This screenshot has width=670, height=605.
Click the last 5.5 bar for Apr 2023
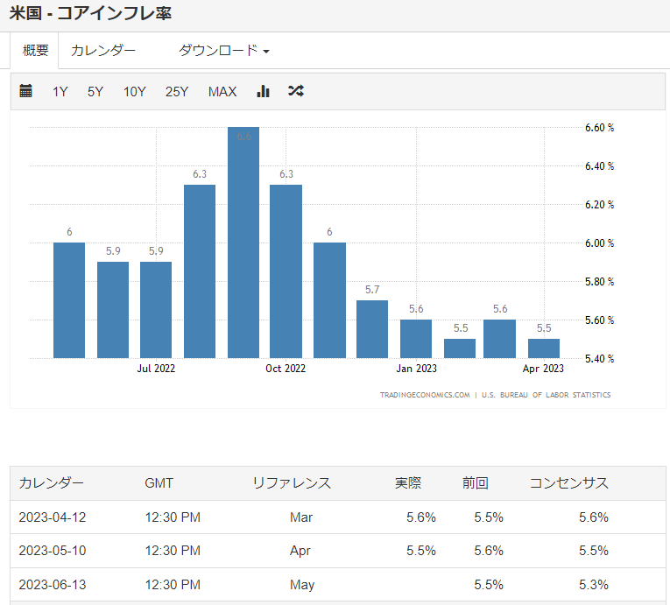[544, 348]
